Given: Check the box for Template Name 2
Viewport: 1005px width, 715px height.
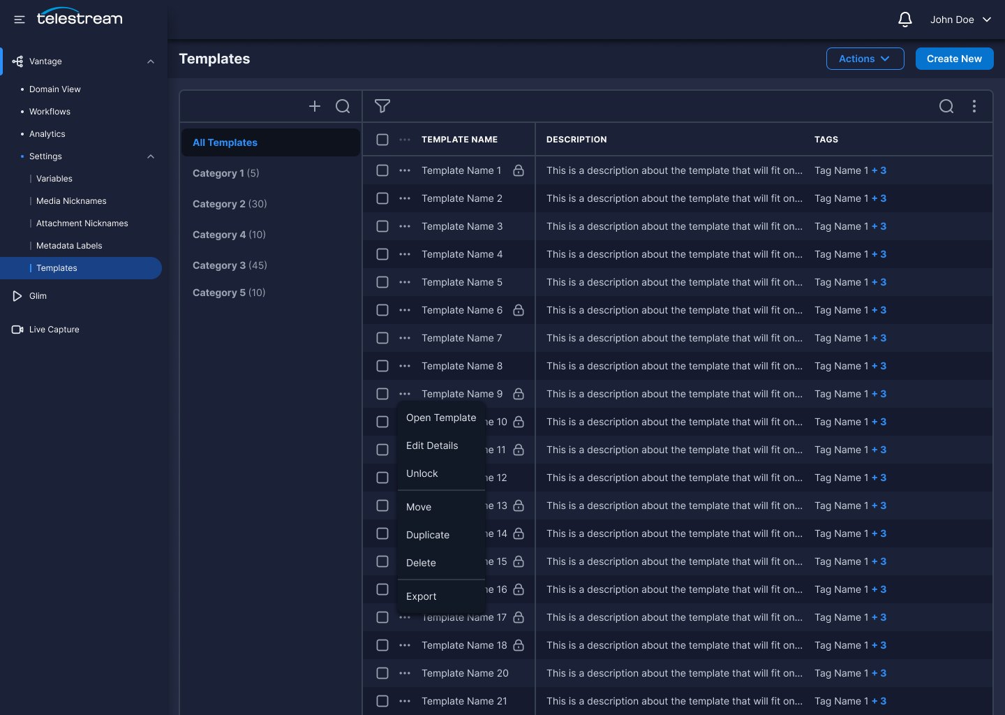Looking at the screenshot, I should click(382, 198).
